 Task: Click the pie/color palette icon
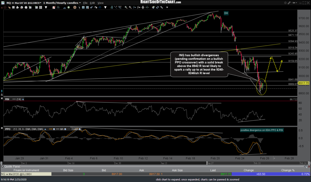[153, 7]
